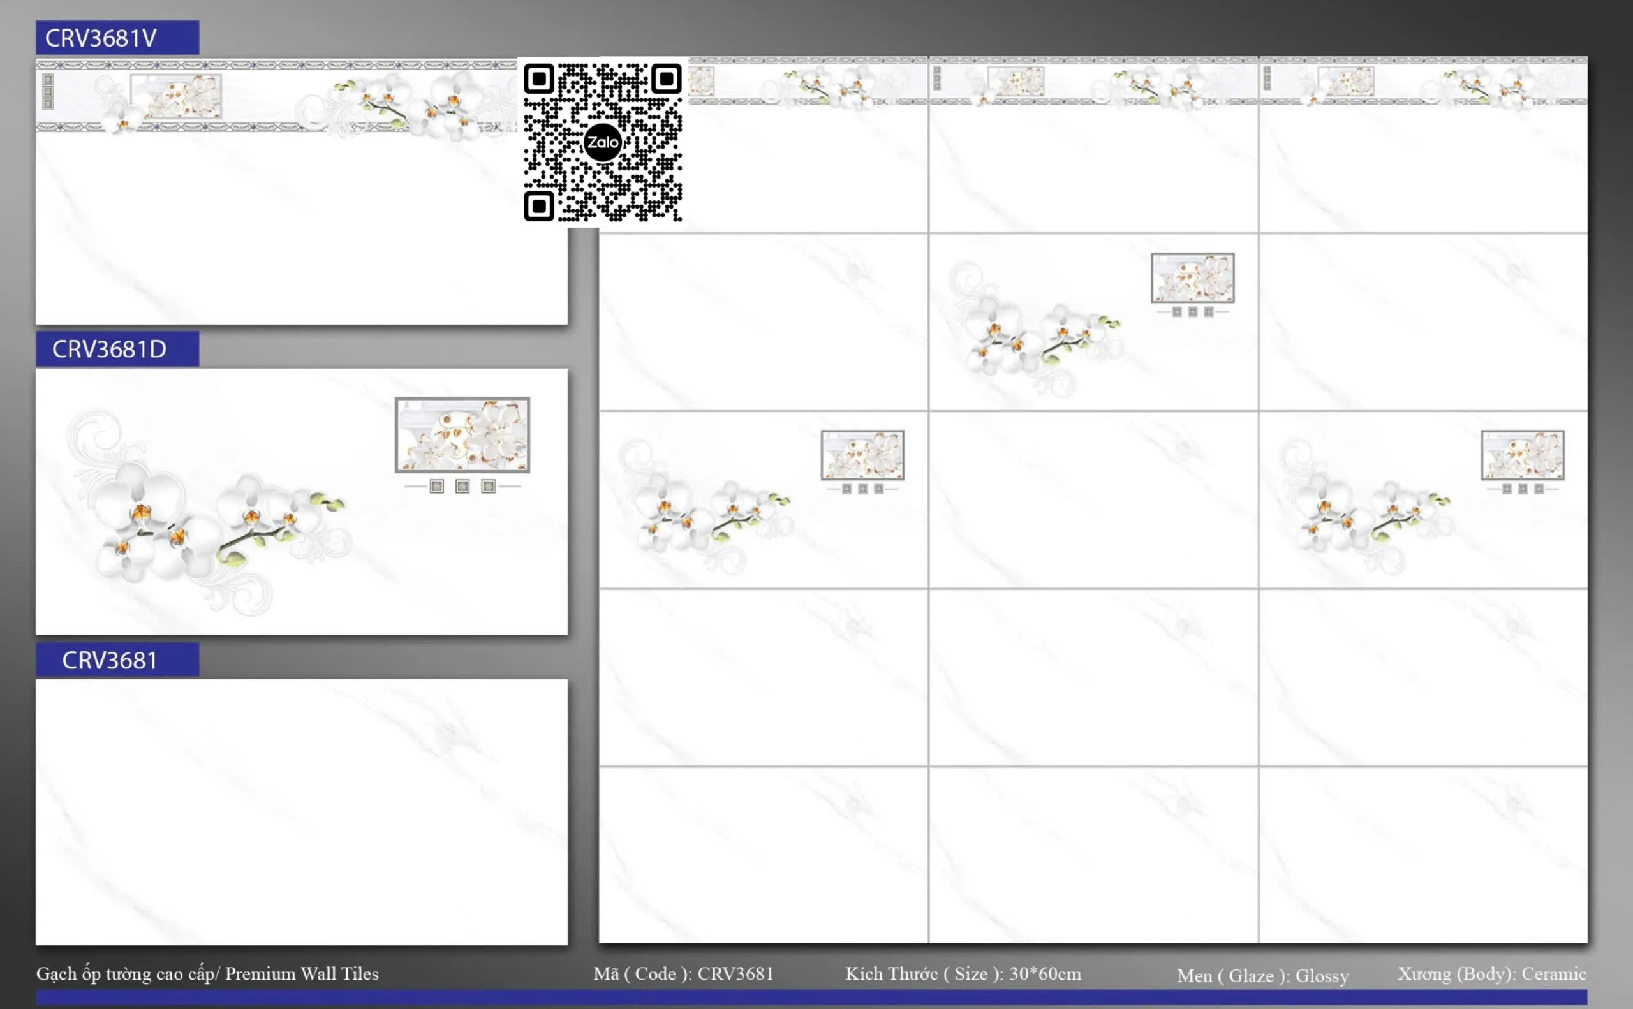Image resolution: width=1633 pixels, height=1009 pixels.
Task: Click 'Mã ( Code ): CRV3681' text
Action: click(x=683, y=974)
